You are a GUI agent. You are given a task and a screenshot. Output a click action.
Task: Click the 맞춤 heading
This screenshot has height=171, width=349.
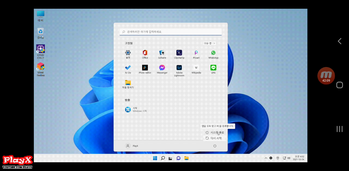(x=127, y=100)
